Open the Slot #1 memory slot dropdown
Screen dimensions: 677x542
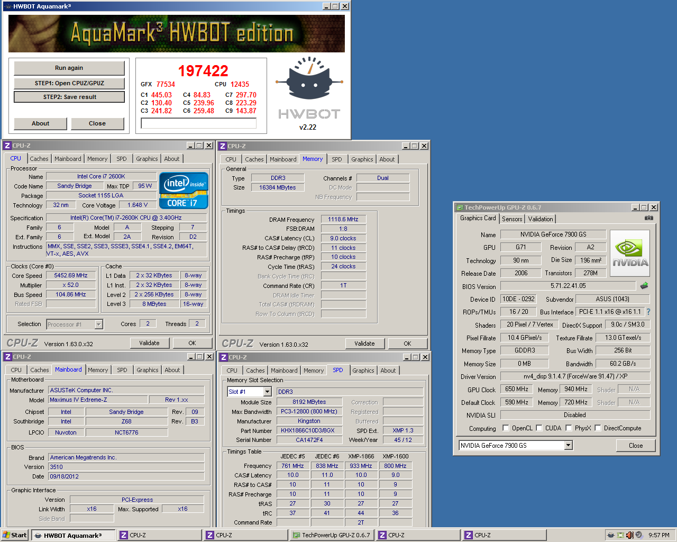click(x=267, y=392)
